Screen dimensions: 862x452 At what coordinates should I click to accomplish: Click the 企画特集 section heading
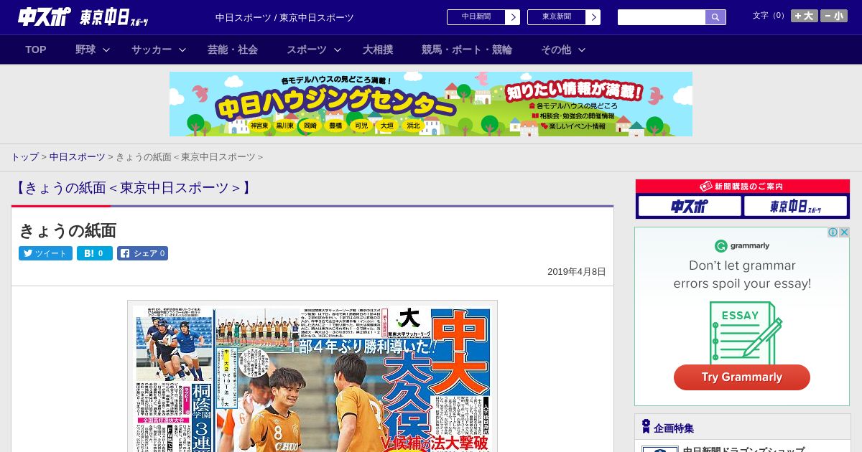(674, 428)
